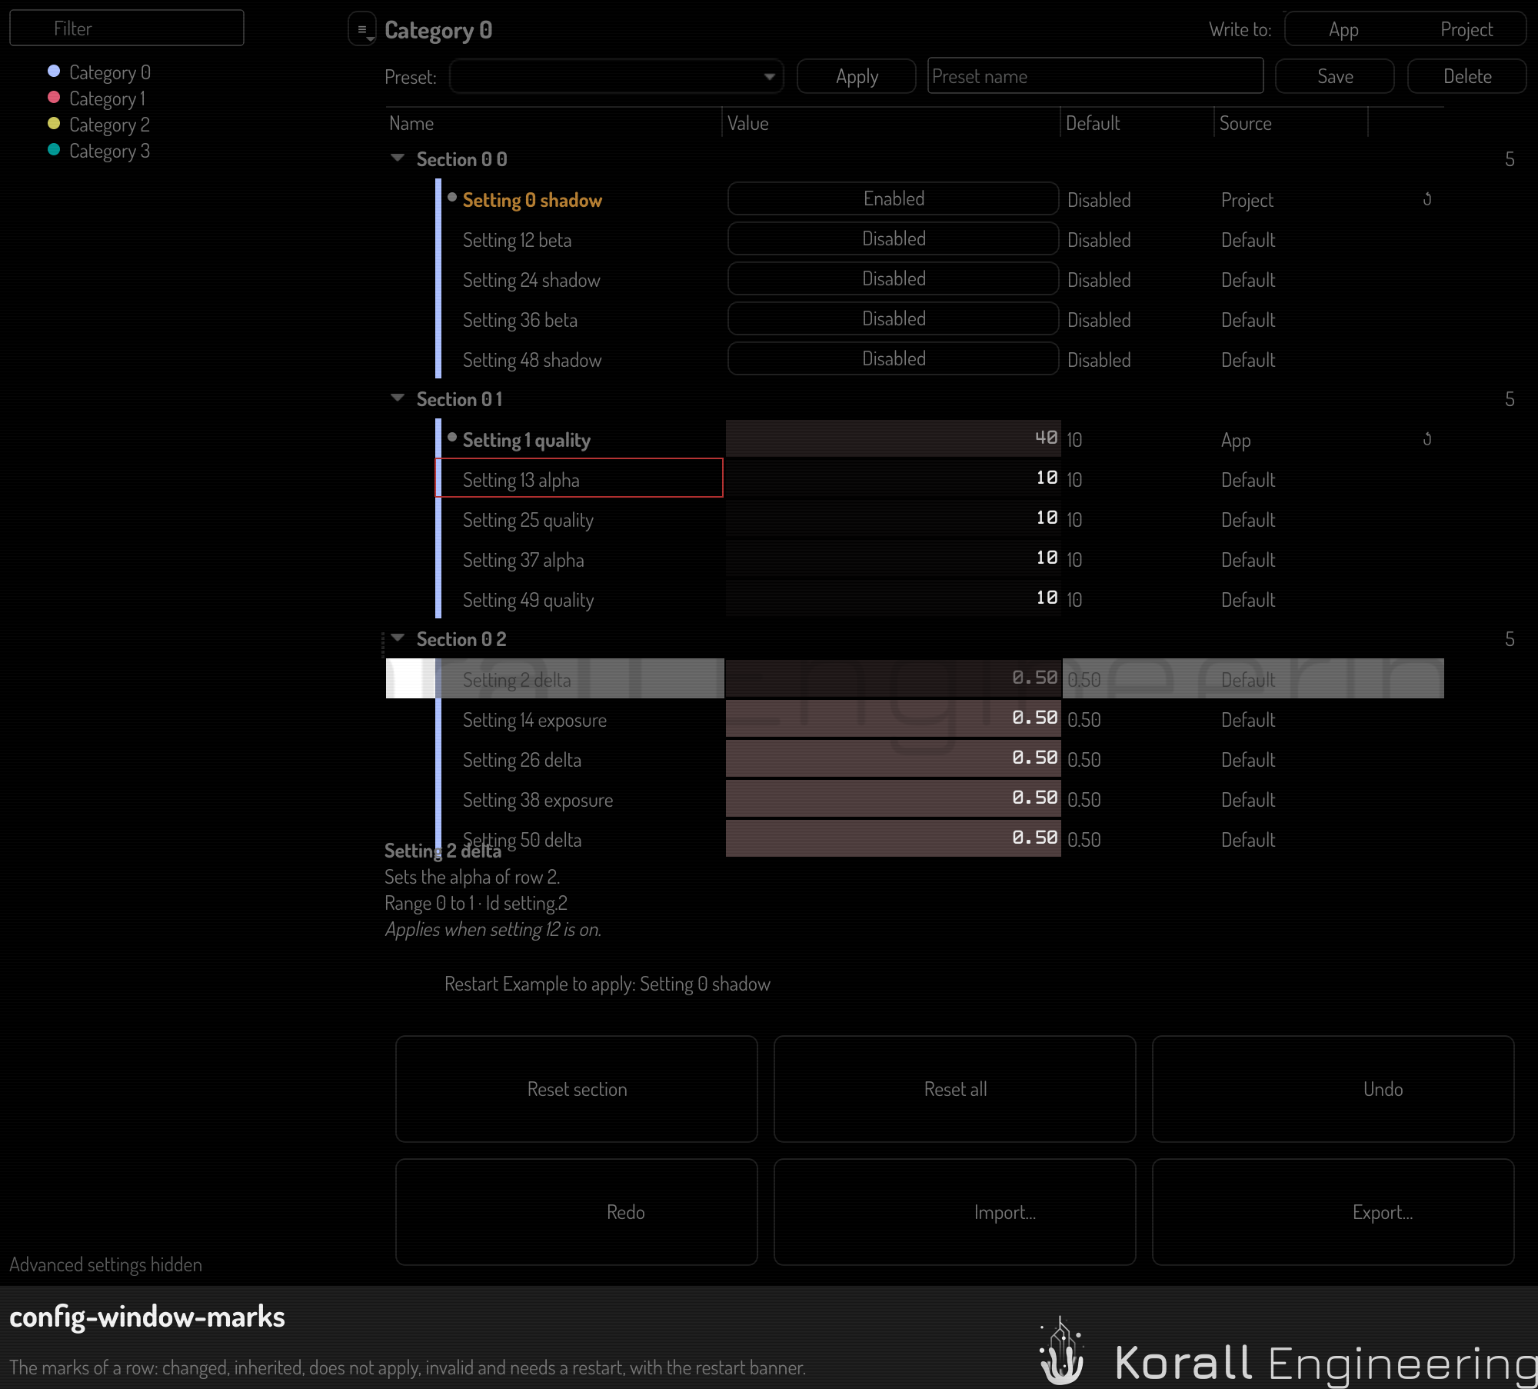Open the Preset dropdown
Image resolution: width=1538 pixels, height=1389 pixels.
click(617, 76)
